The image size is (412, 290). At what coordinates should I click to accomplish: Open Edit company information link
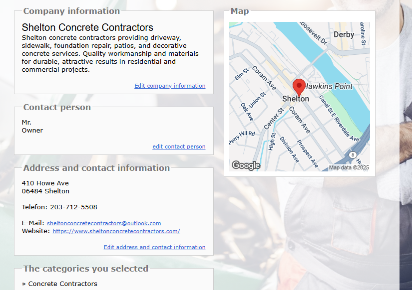point(170,86)
